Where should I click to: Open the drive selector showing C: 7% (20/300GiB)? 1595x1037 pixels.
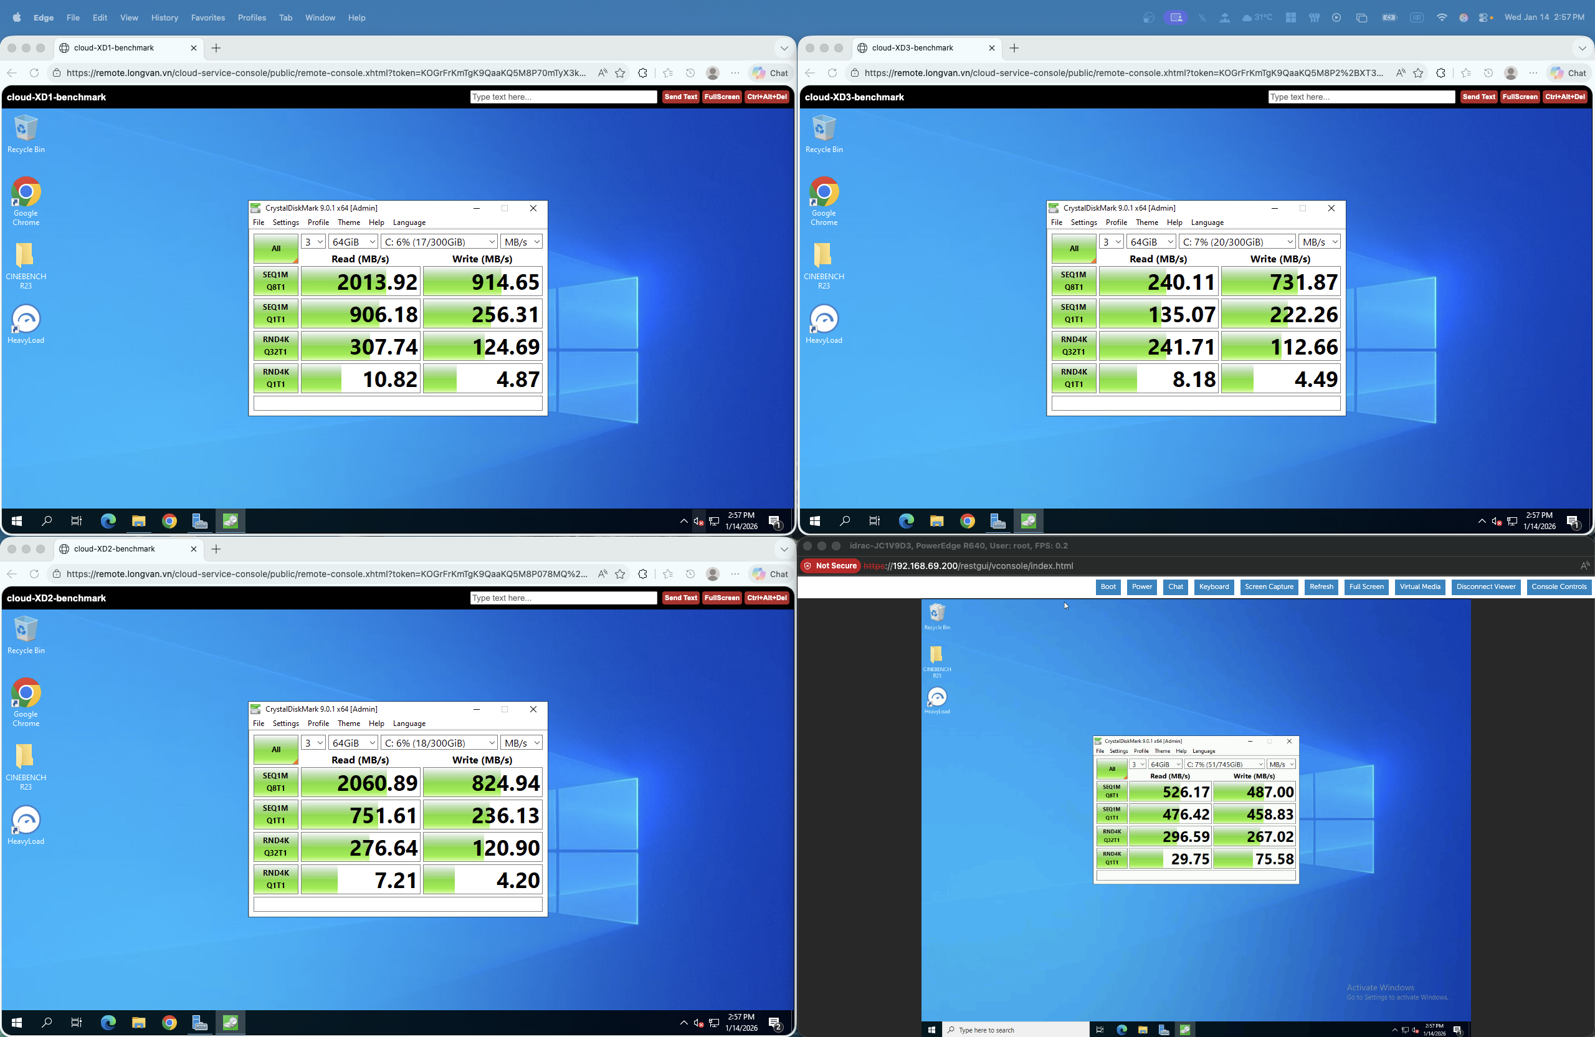[x=1237, y=241]
